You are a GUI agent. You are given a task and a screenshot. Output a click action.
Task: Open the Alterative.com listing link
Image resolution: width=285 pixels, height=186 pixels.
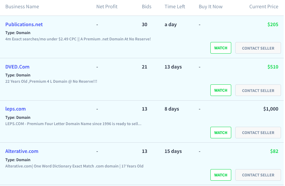click(22, 151)
